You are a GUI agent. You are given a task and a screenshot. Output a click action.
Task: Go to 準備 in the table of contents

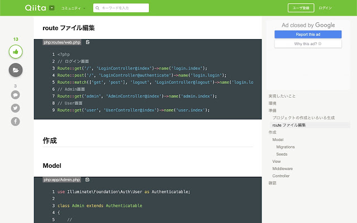272,110
